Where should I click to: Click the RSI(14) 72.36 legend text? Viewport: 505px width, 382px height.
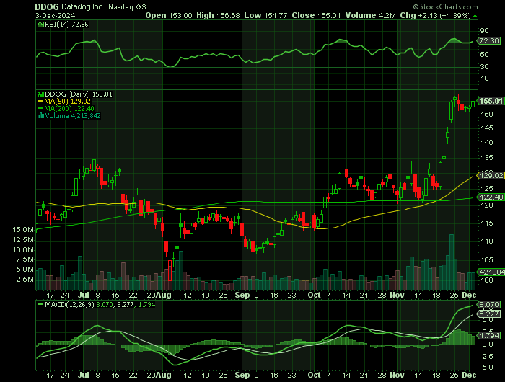coord(66,24)
